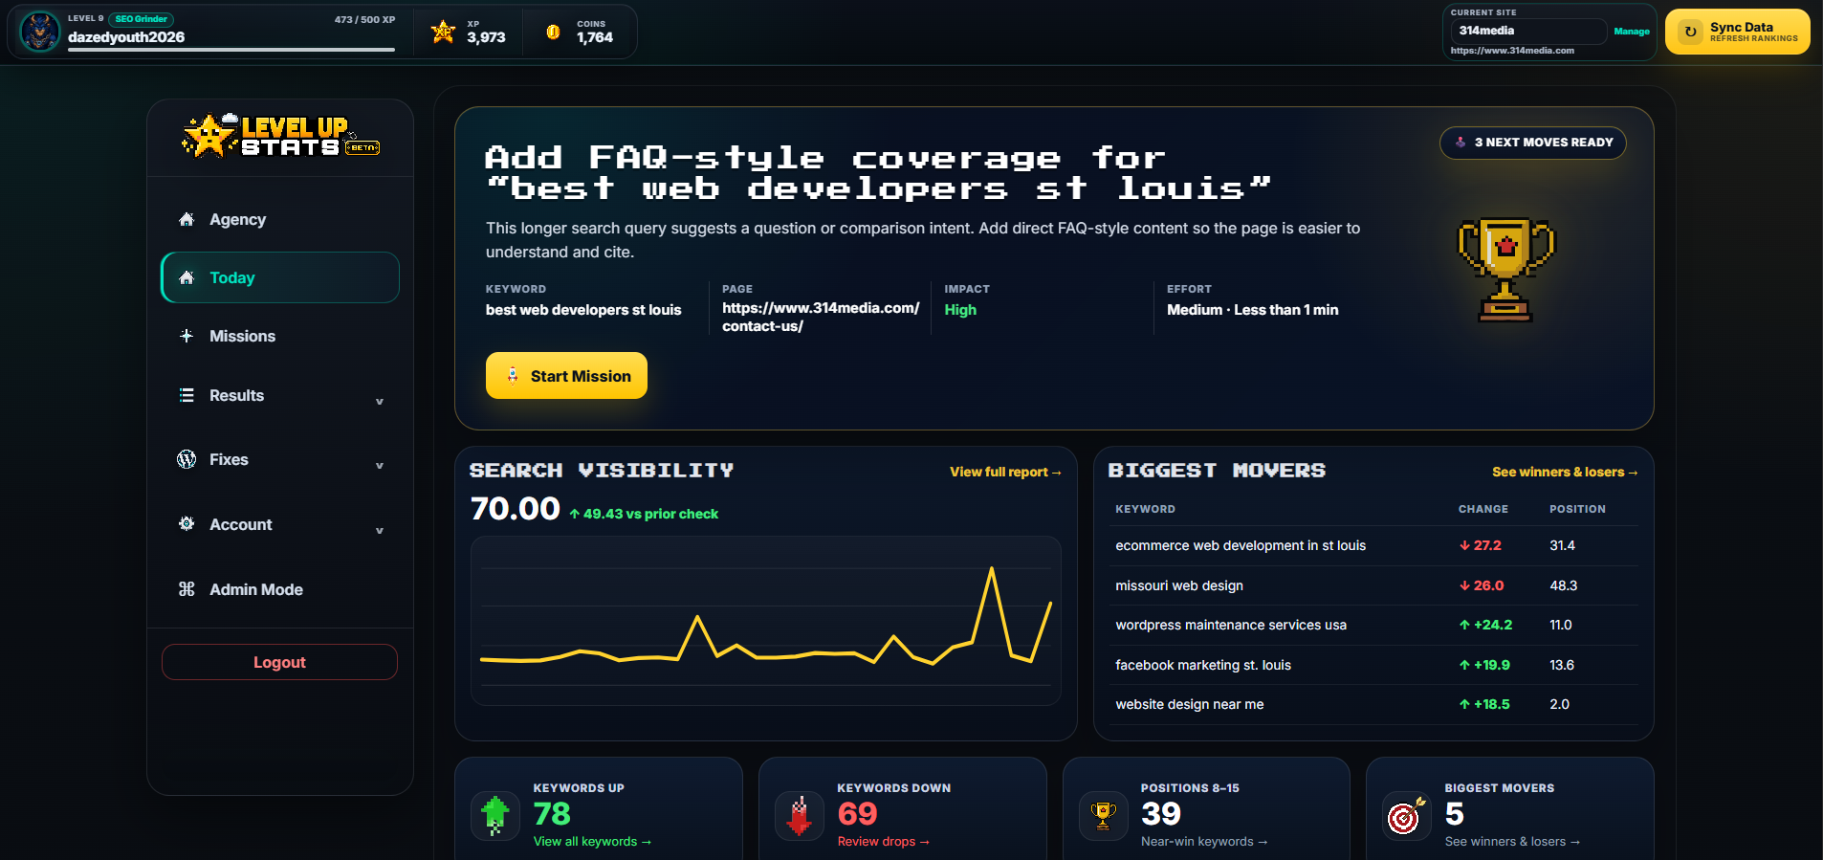Viewport: 1823px width, 860px height.
Task: Click the 27.2 drop change value
Action: [1481, 545]
